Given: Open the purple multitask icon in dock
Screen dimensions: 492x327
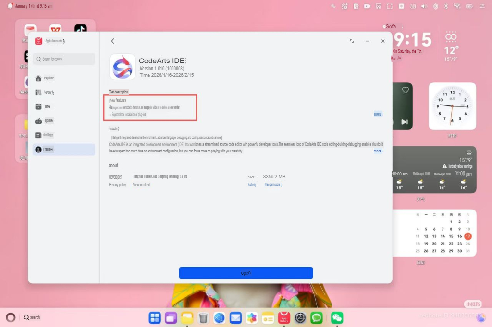Looking at the screenshot, I should (x=171, y=318).
